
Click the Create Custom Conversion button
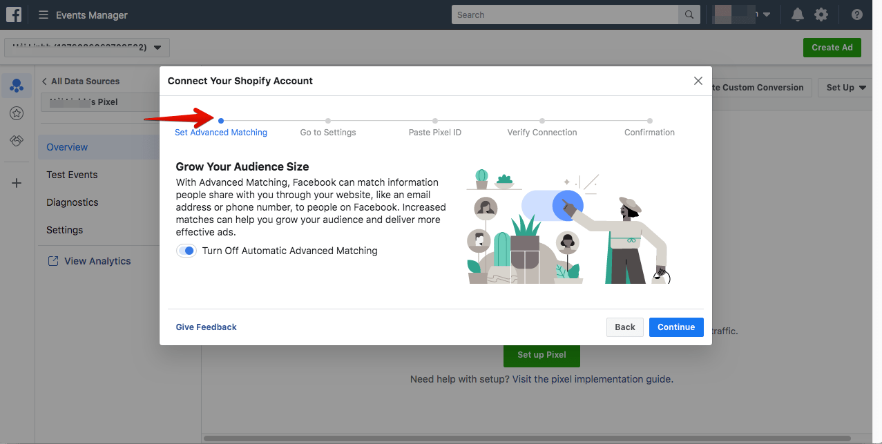click(x=761, y=88)
